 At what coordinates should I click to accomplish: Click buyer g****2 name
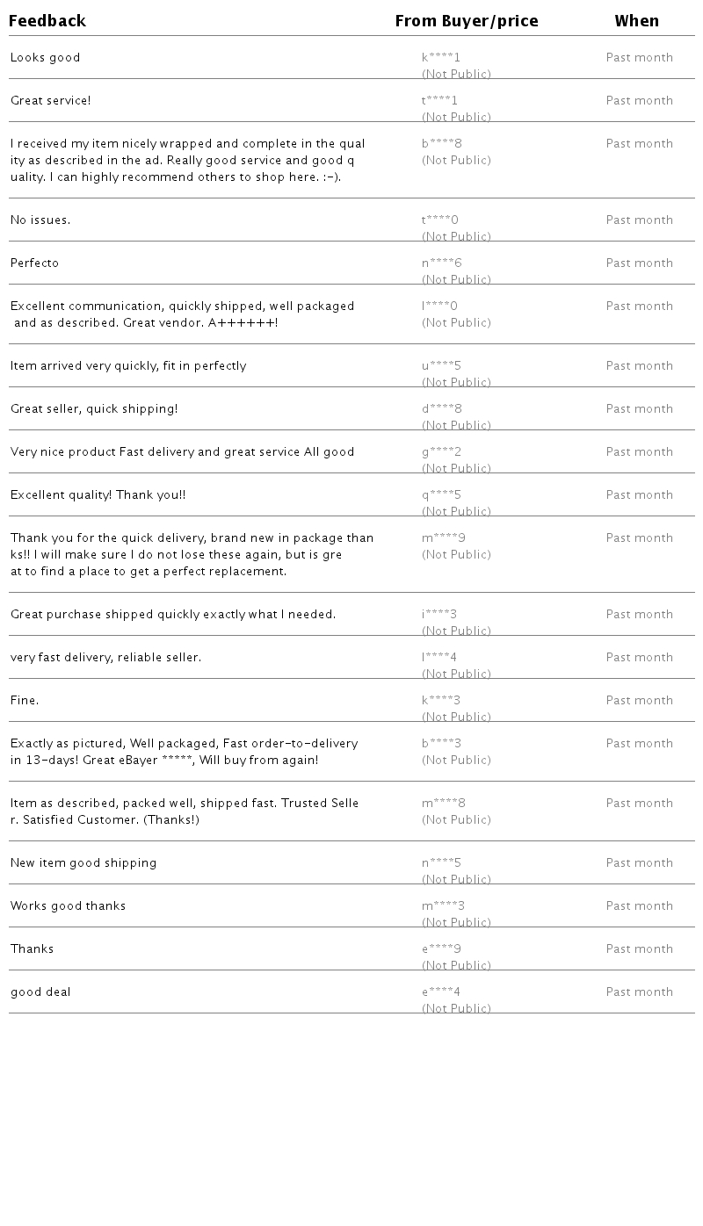point(442,452)
